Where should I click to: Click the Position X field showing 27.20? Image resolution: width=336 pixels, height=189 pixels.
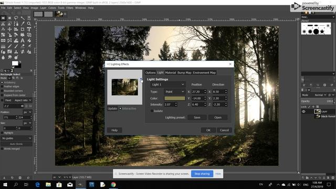pyautogui.click(x=197, y=91)
